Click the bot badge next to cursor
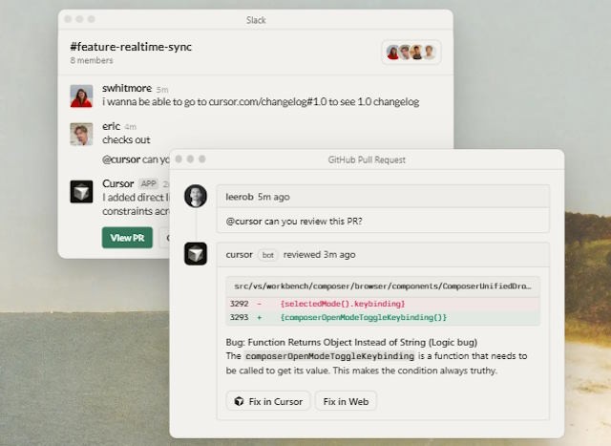This screenshot has height=446, width=611. pyautogui.click(x=268, y=255)
